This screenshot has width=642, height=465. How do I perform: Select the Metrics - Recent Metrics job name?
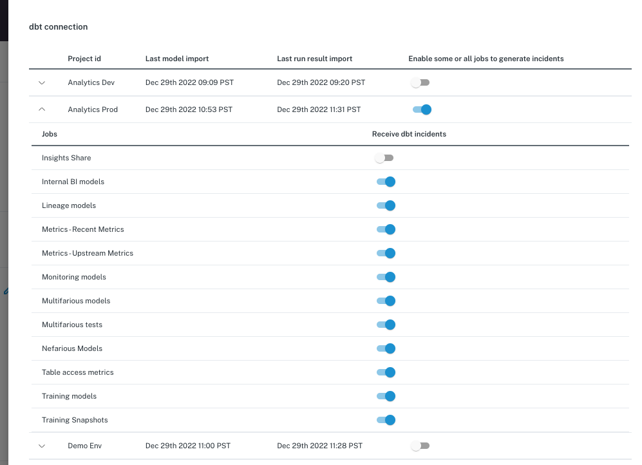[82, 229]
